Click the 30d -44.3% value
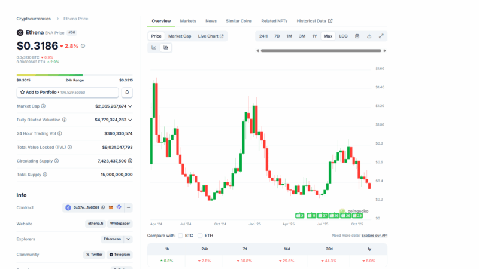479x269 pixels. [329, 261]
